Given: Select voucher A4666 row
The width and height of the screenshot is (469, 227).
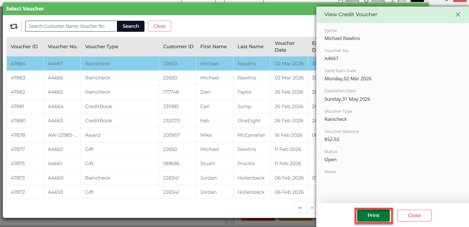Looking at the screenshot, I should [56, 78].
